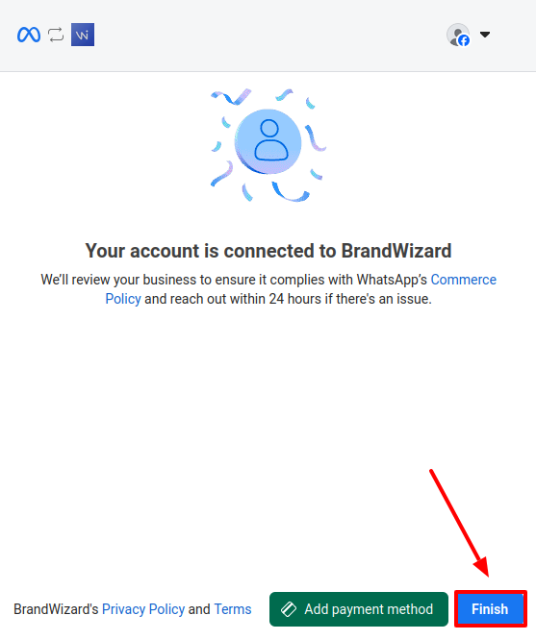Open the profile avatar in header

457,35
